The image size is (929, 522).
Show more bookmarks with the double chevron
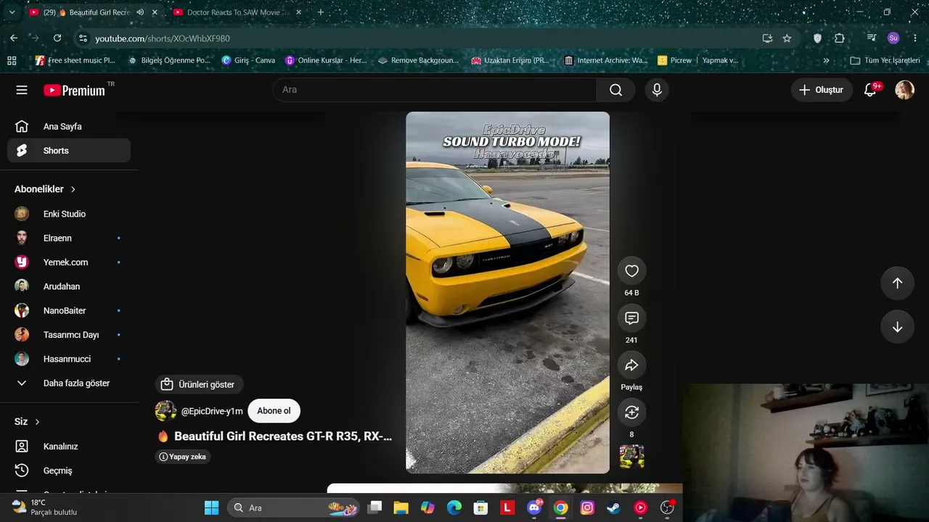[x=826, y=61]
